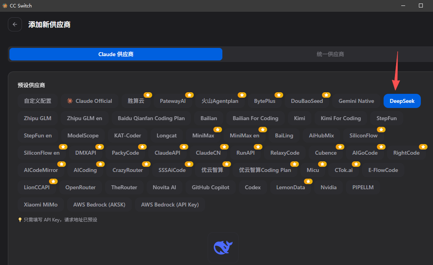Choose the Kimi provider

[300, 118]
